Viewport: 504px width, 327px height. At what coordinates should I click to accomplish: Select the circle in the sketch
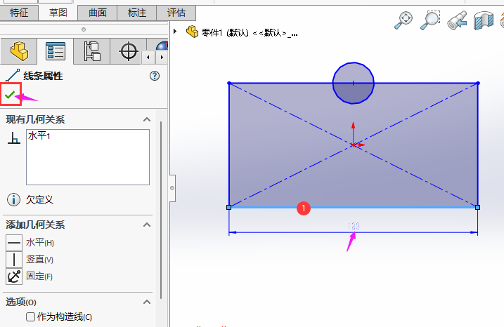[x=354, y=83]
